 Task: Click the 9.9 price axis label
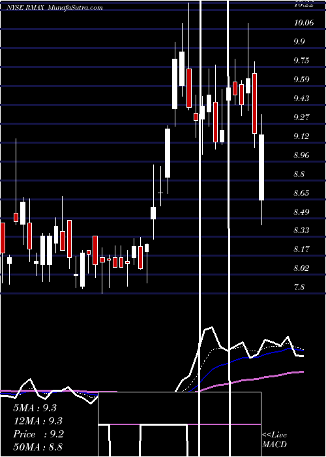[x=299, y=41]
